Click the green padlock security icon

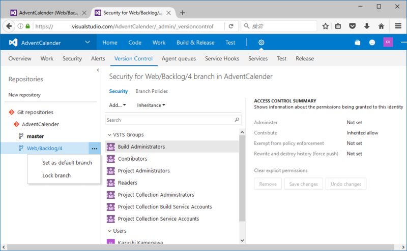click(x=28, y=26)
